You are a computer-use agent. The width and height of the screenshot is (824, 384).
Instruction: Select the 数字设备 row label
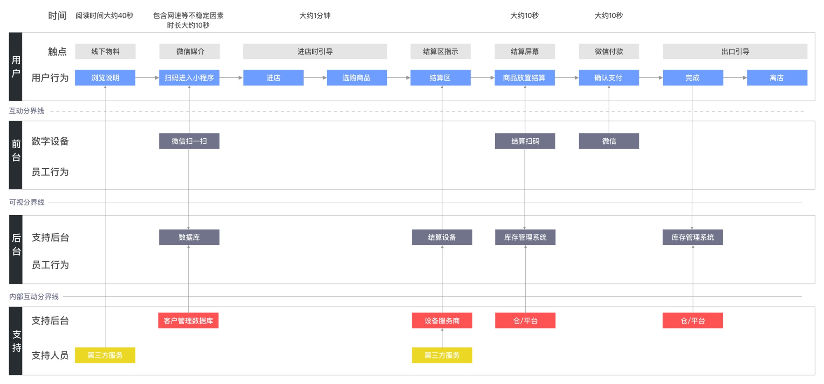(x=50, y=141)
